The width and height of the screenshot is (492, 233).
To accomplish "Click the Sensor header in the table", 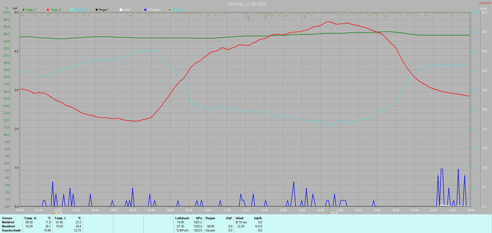I will click(x=7, y=218).
